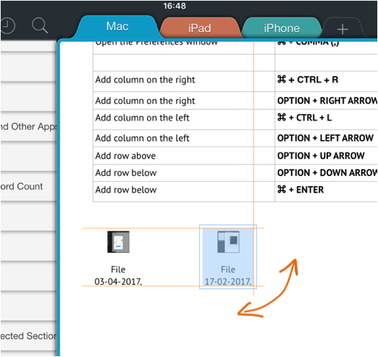Switch to the Mac tab
The width and height of the screenshot is (378, 357).
pos(117,26)
